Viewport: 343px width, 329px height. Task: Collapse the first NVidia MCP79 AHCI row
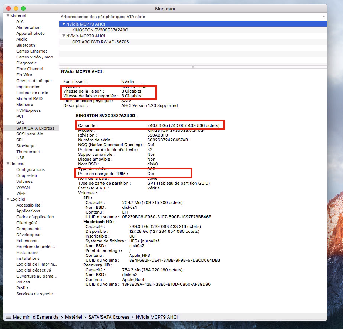point(64,24)
